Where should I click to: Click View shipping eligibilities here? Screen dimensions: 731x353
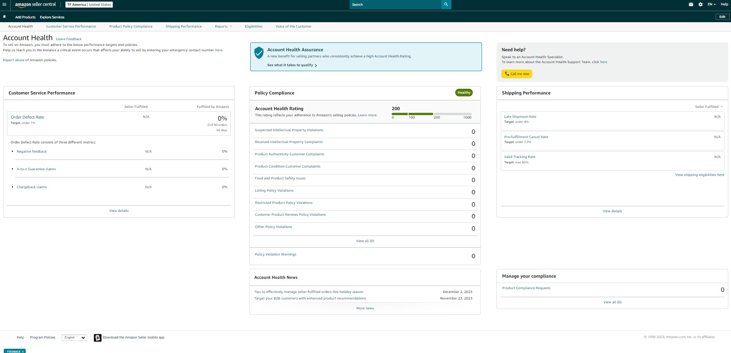[x=700, y=175]
